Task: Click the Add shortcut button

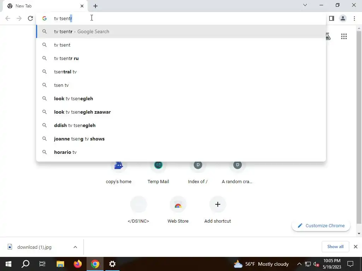Action: point(217,210)
